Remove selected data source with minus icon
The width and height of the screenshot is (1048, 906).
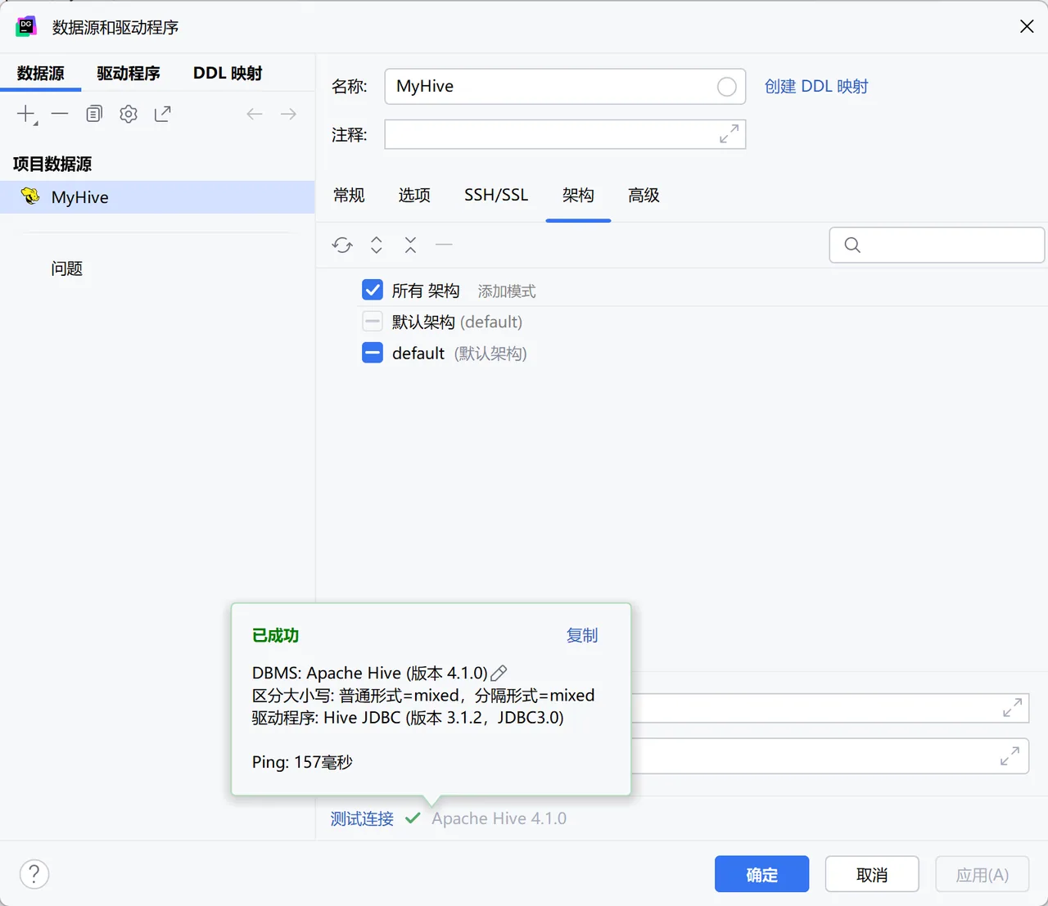[60, 114]
